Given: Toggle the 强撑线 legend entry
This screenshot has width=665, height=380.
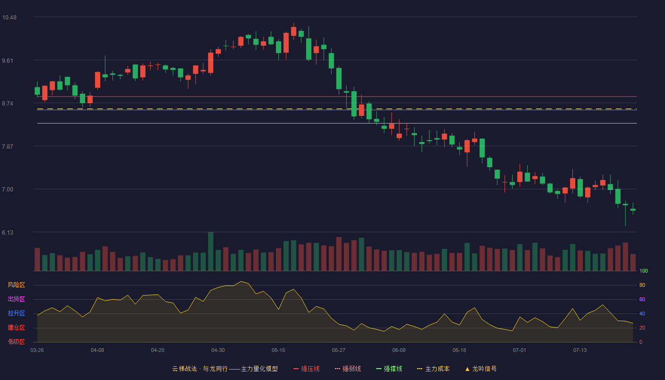Looking at the screenshot, I should [389, 369].
